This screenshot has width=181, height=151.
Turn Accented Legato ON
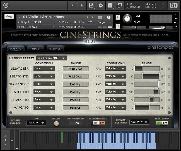coord(96,123)
